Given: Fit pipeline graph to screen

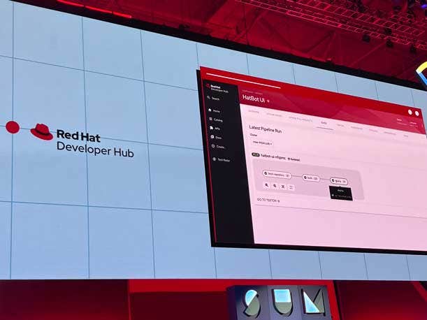Looking at the screenshot, I should click(x=283, y=187).
